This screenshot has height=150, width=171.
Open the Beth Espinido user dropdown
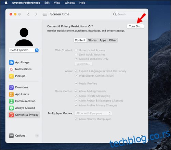[24, 50]
